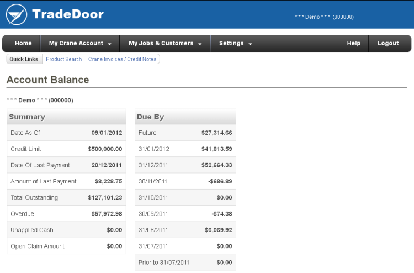
Task: Click the Credit Limit value $500,000.00
Action: (105, 149)
